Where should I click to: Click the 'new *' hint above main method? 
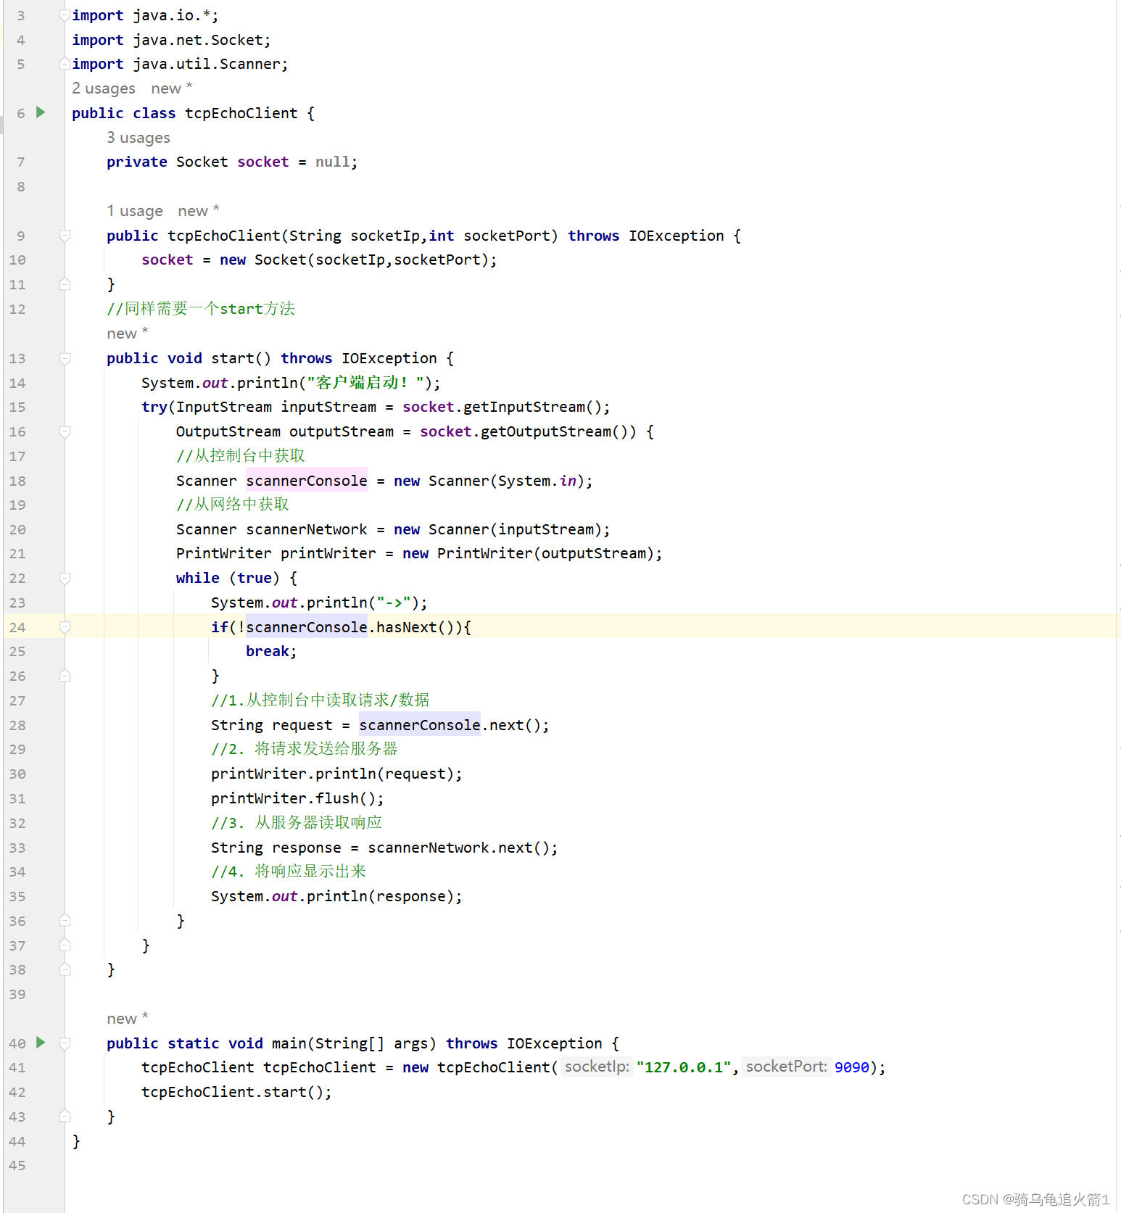[128, 1019]
